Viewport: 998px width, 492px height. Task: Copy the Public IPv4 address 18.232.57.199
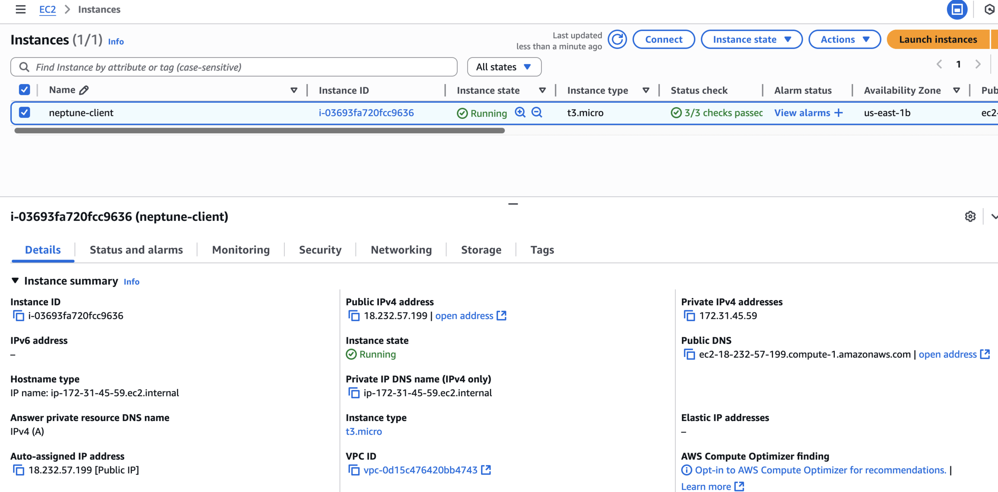point(354,316)
